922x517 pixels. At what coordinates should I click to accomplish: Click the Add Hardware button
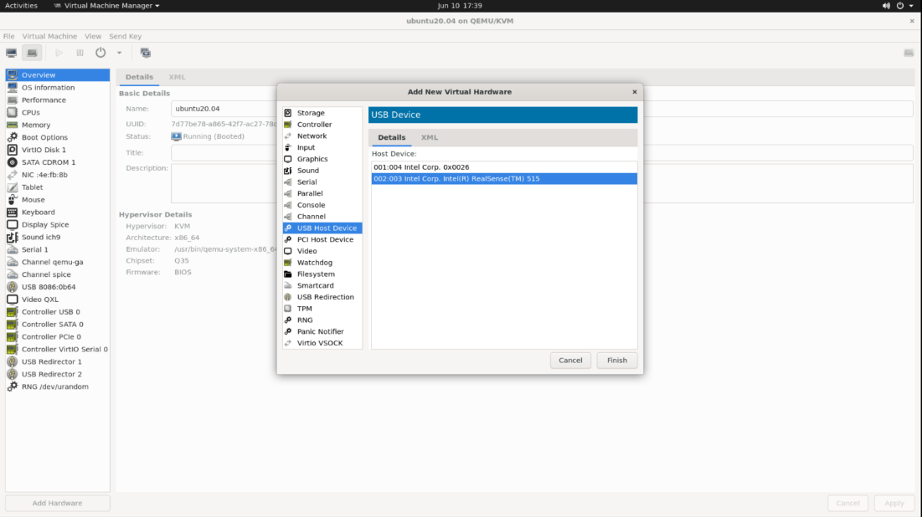click(x=58, y=503)
